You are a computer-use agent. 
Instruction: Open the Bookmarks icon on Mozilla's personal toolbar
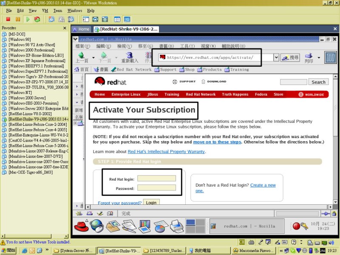click(x=96, y=69)
